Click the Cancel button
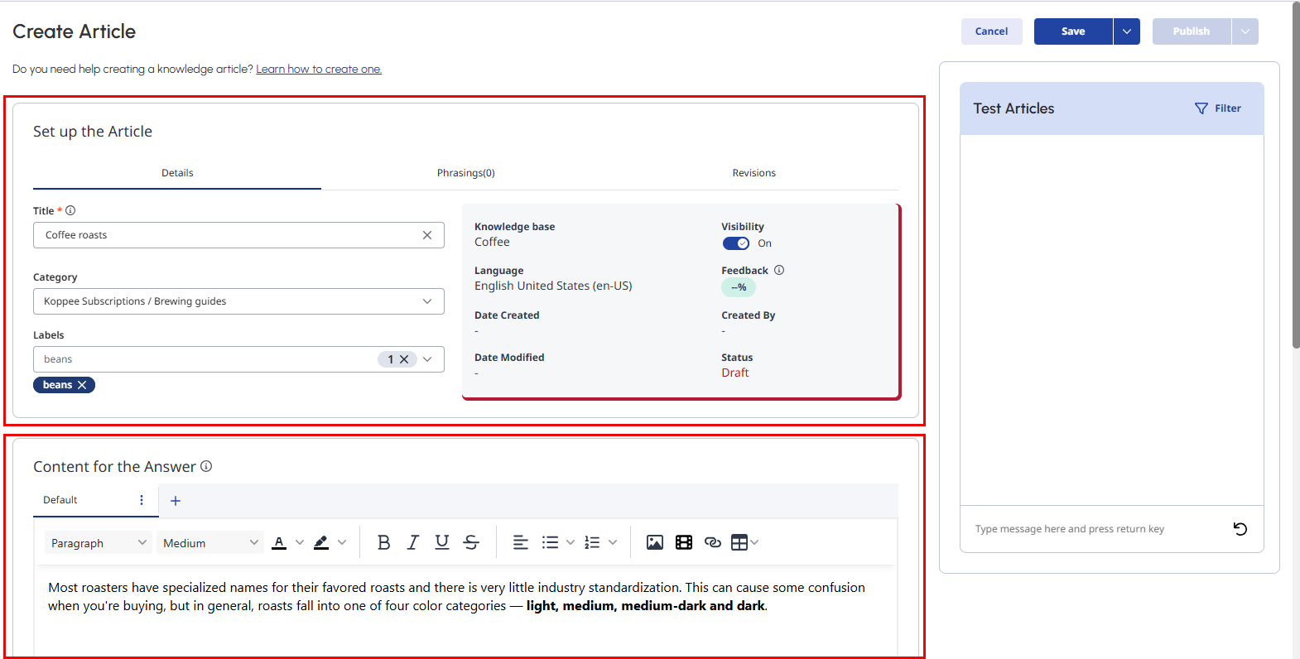The height and width of the screenshot is (659, 1300). [x=991, y=31]
